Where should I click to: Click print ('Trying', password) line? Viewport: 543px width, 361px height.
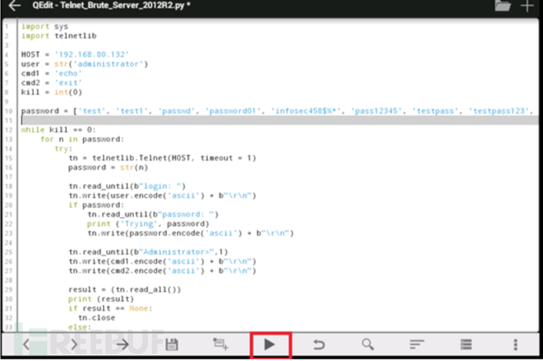148,223
